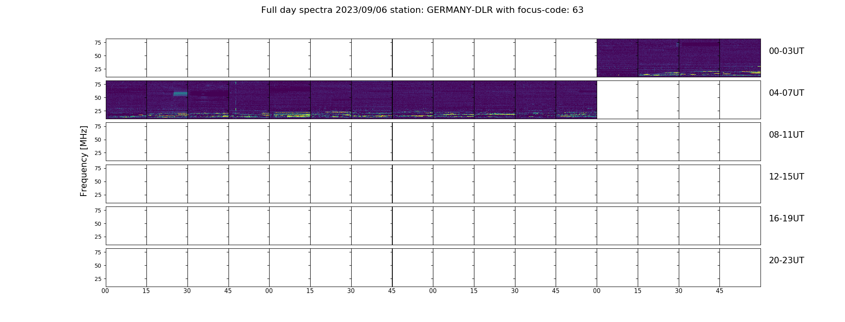The image size is (845, 322).
Task: Click the '25' tick label of the 12-15UT row
Action: (x=98, y=195)
